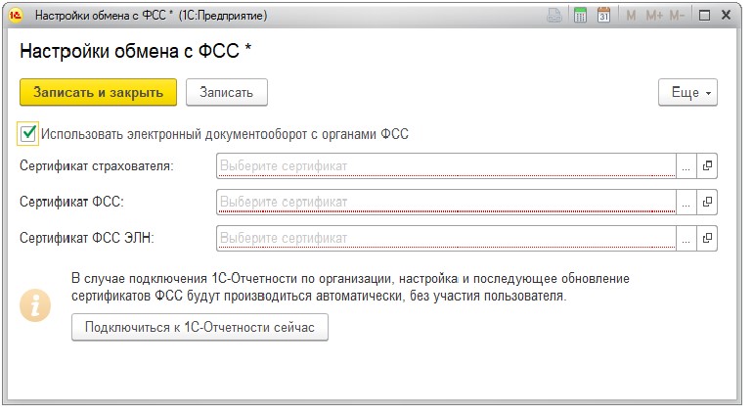Screen dimensions: 753x415
Task: Open the Сертификат ФСС record with open icon
Action: tap(707, 202)
